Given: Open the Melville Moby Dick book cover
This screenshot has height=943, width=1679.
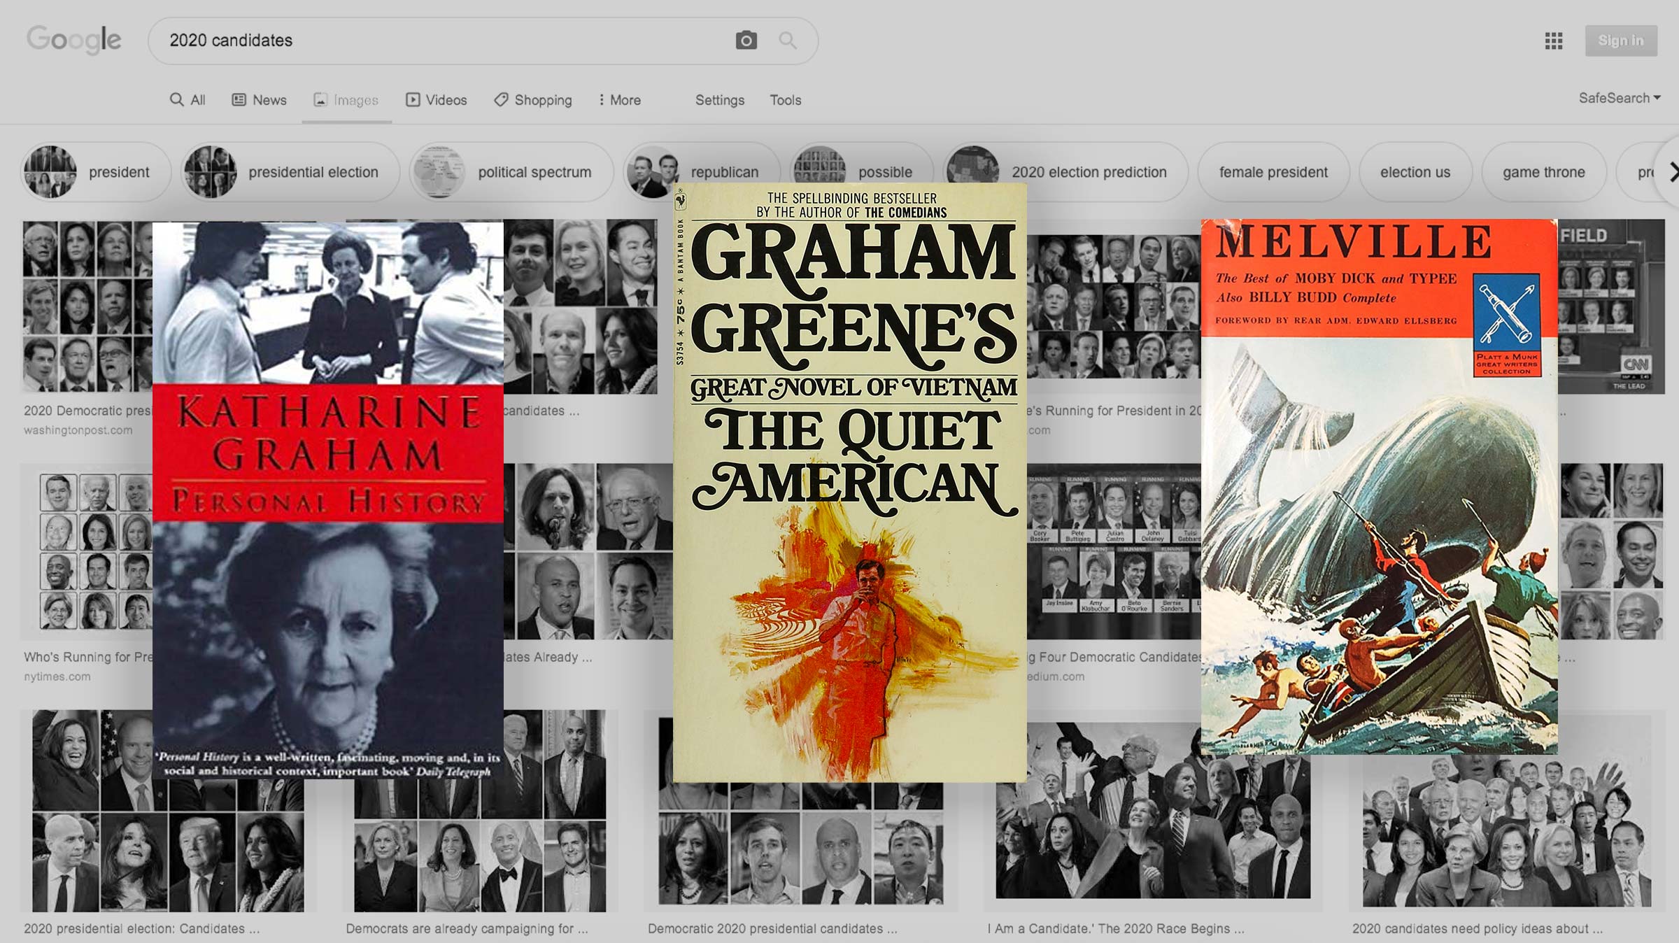Looking at the screenshot, I should (x=1379, y=487).
